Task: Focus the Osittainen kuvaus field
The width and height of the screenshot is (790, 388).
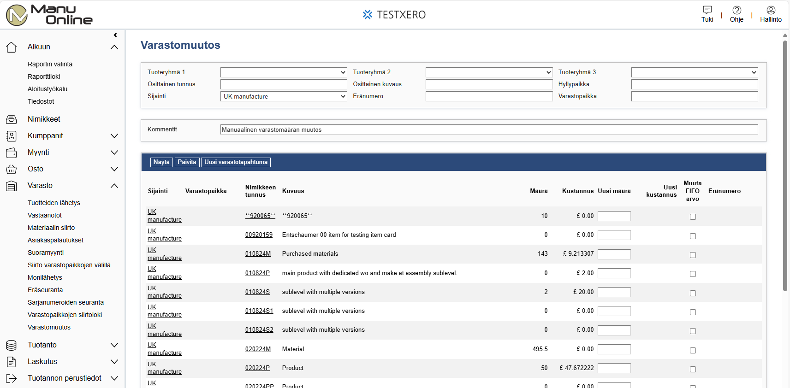Action: (489, 84)
